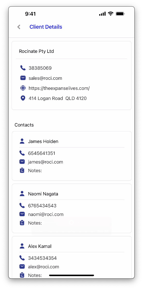Tap the location pin beside 414 Logan Road
The width and height of the screenshot is (143, 289).
23,98
